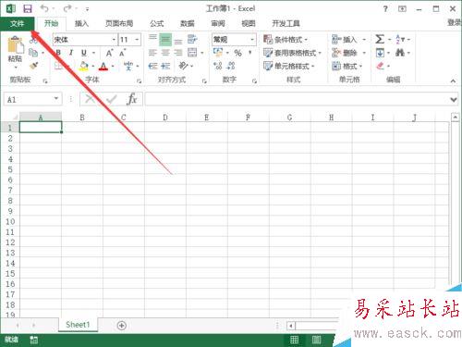This screenshot has width=462, height=347.
Task: Click the accounting number format icon
Action: pos(218,53)
